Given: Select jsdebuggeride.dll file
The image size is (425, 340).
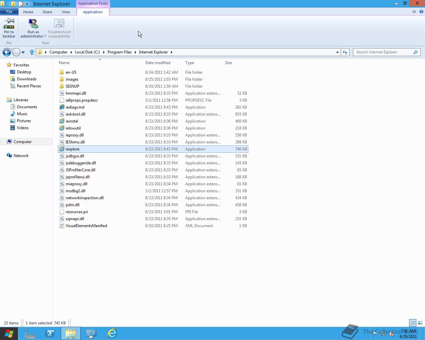Looking at the screenshot, I should click(153, 163).
